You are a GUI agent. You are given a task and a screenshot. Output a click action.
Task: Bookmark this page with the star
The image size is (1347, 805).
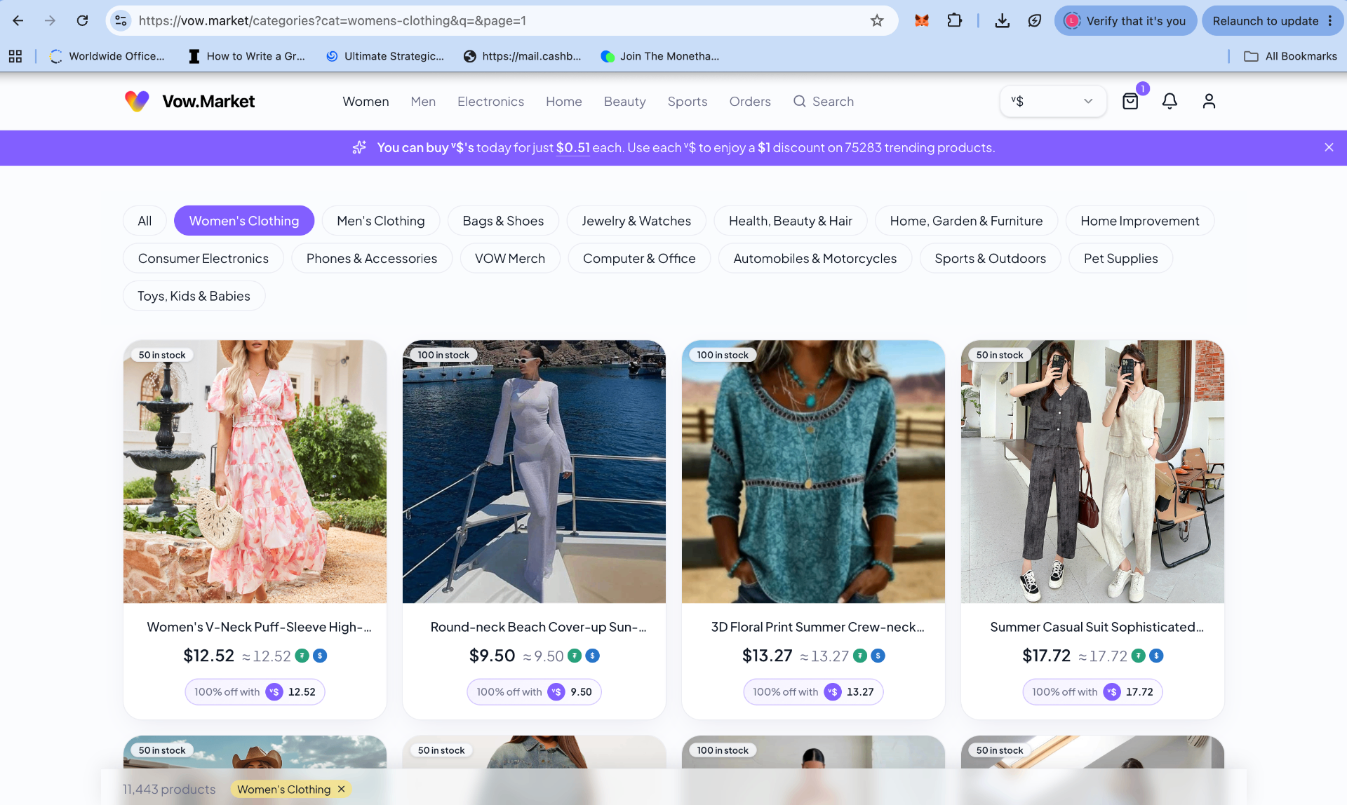pos(877,21)
